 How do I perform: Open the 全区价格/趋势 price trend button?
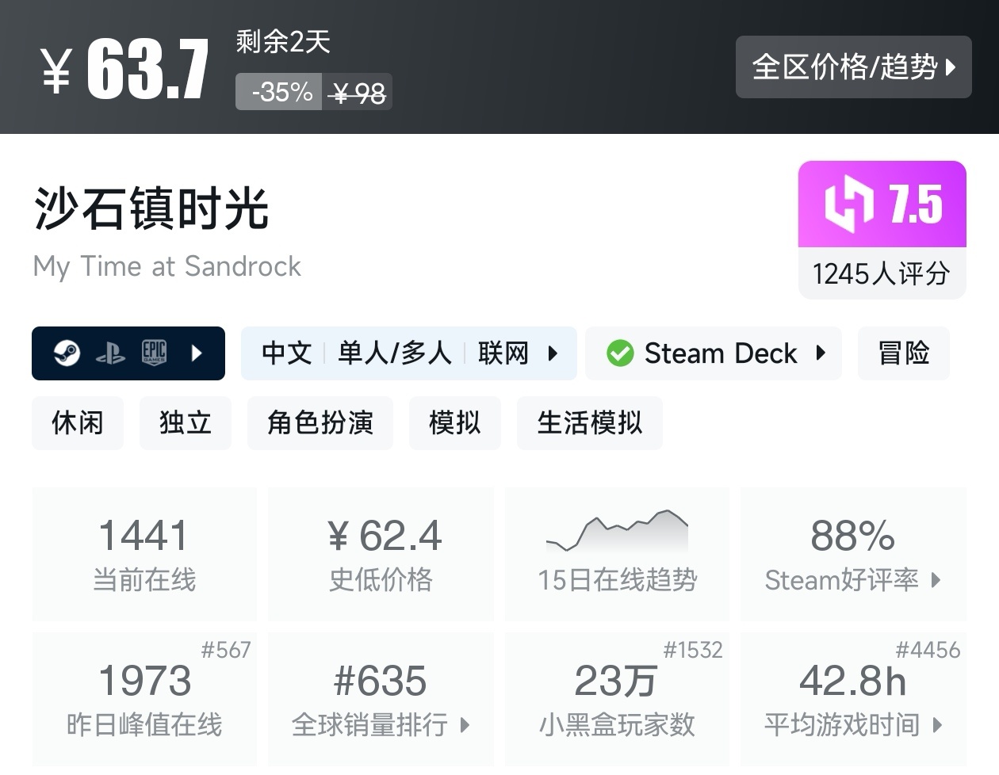click(853, 67)
